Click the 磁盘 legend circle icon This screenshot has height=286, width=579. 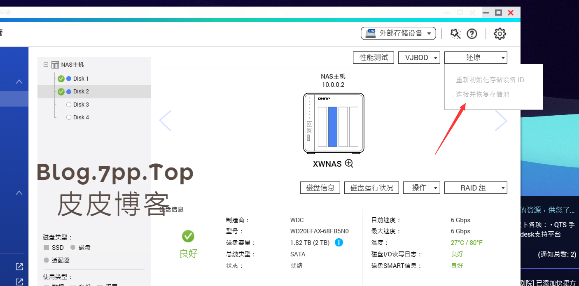pyautogui.click(x=73, y=247)
